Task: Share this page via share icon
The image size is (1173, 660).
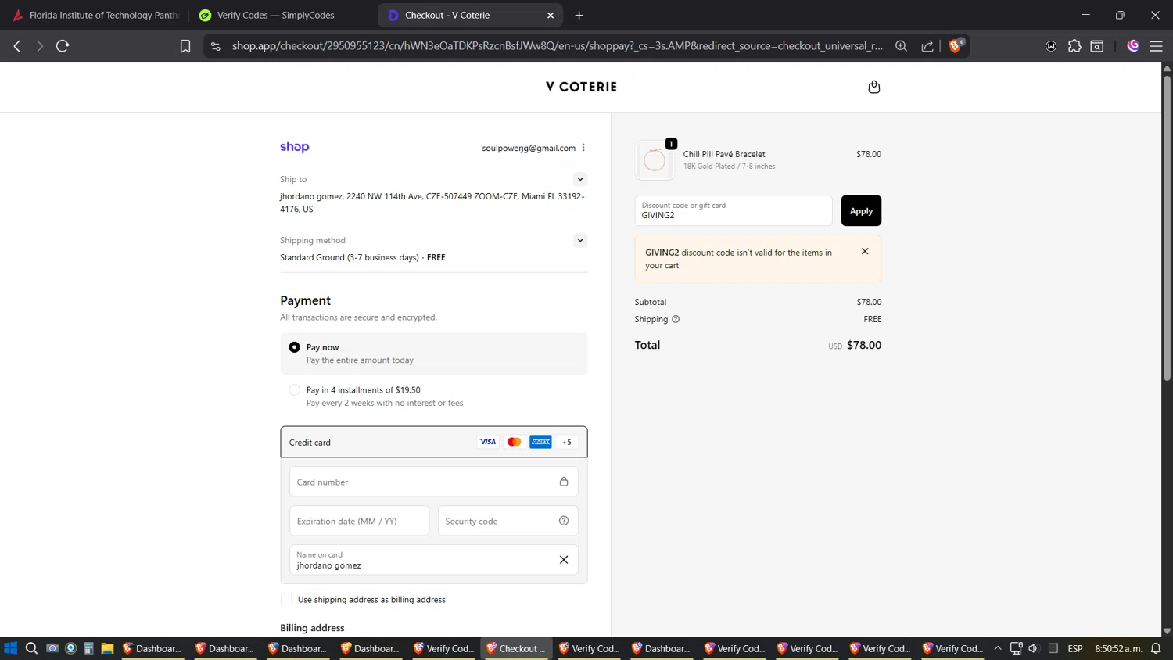Action: coord(927,46)
